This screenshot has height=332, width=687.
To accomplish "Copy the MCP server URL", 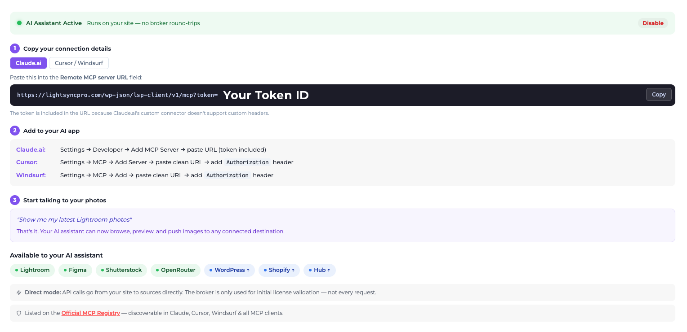I will click(658, 95).
